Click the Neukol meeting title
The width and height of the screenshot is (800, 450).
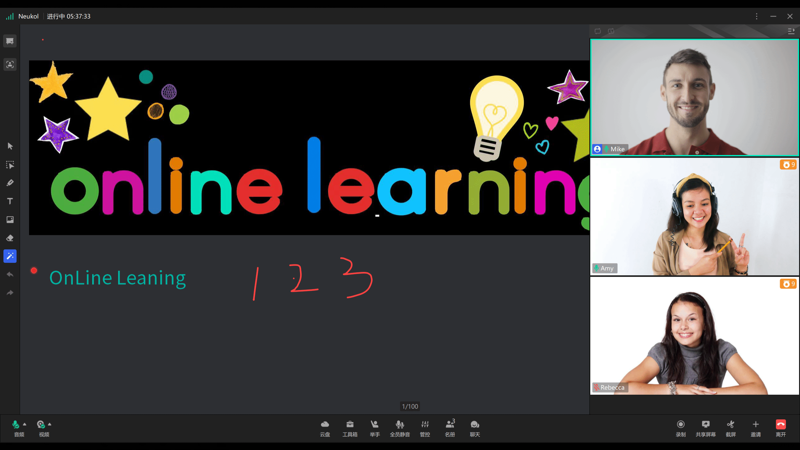(x=28, y=16)
